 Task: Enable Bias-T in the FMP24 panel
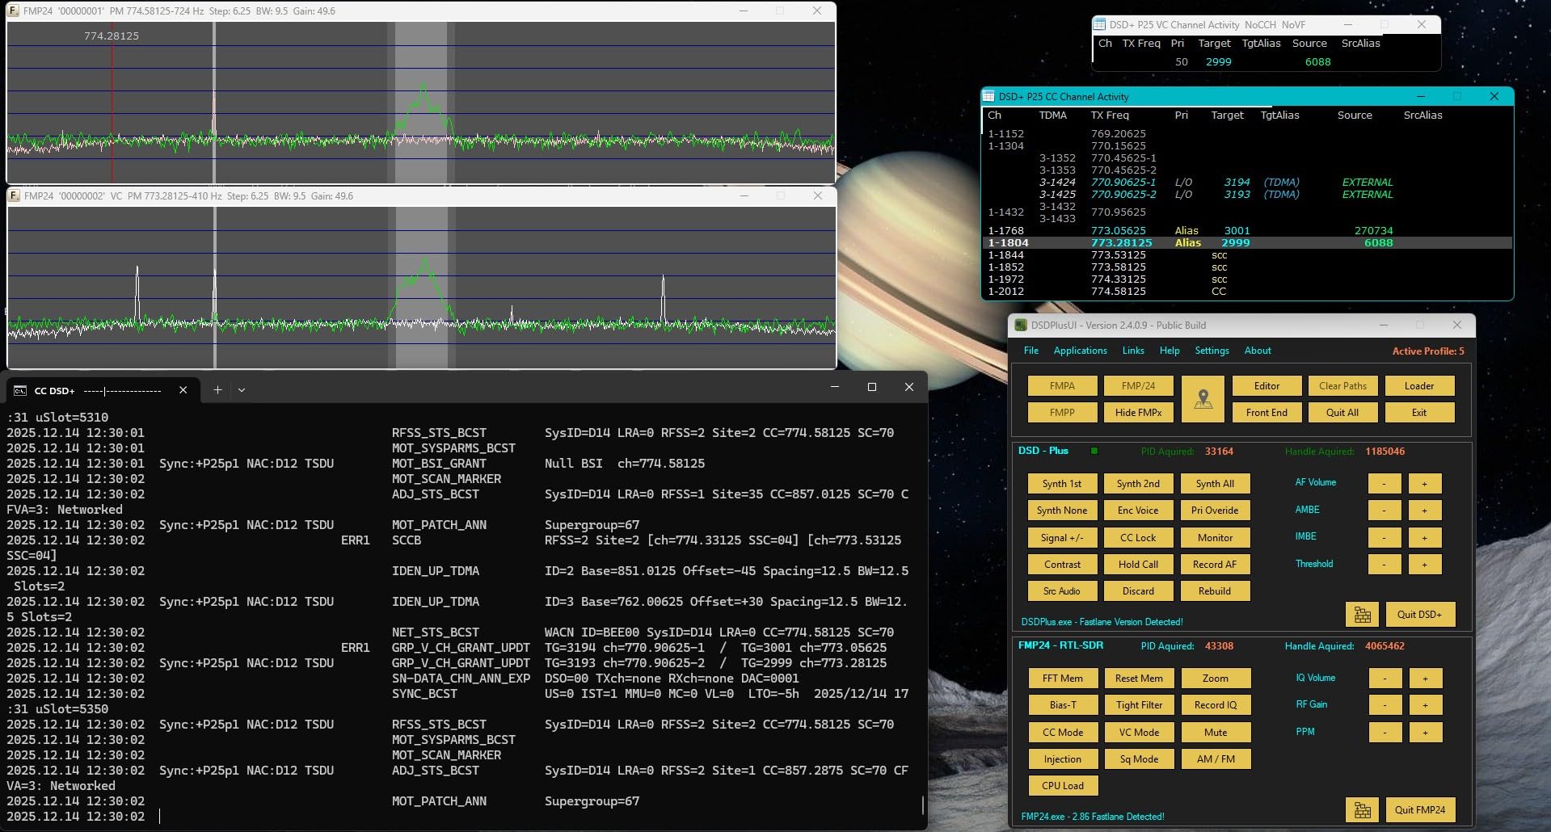(1062, 704)
